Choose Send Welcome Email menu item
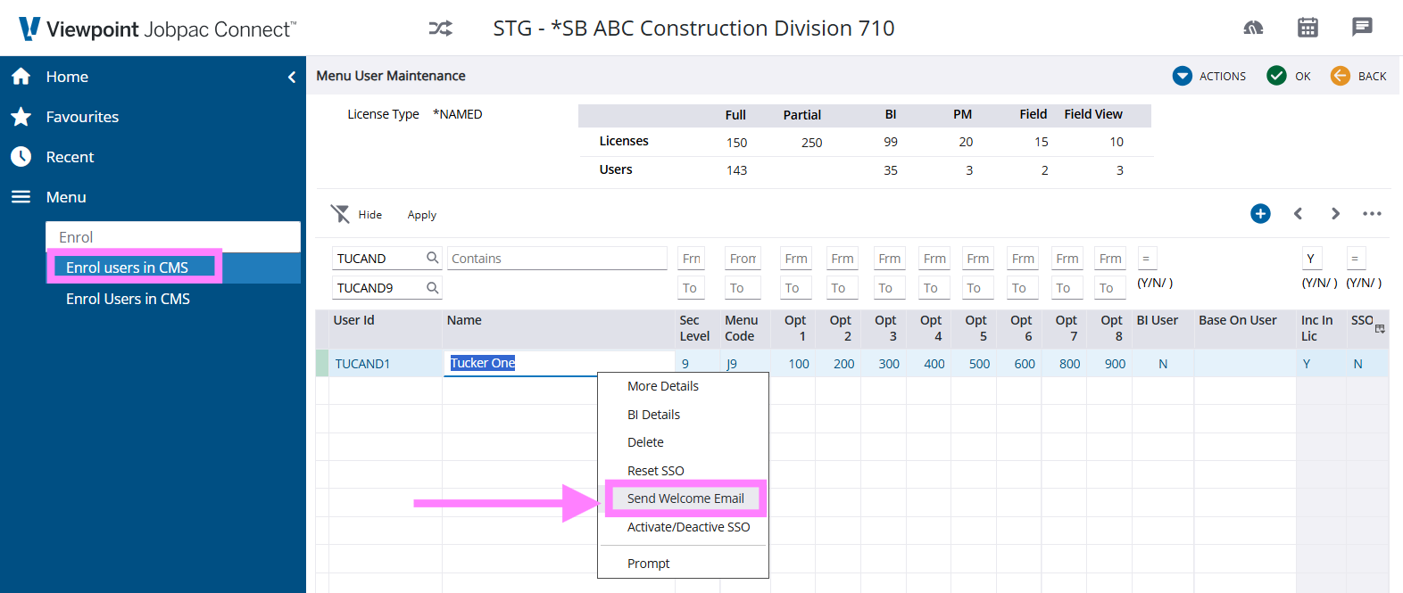This screenshot has width=1403, height=593. [x=685, y=498]
